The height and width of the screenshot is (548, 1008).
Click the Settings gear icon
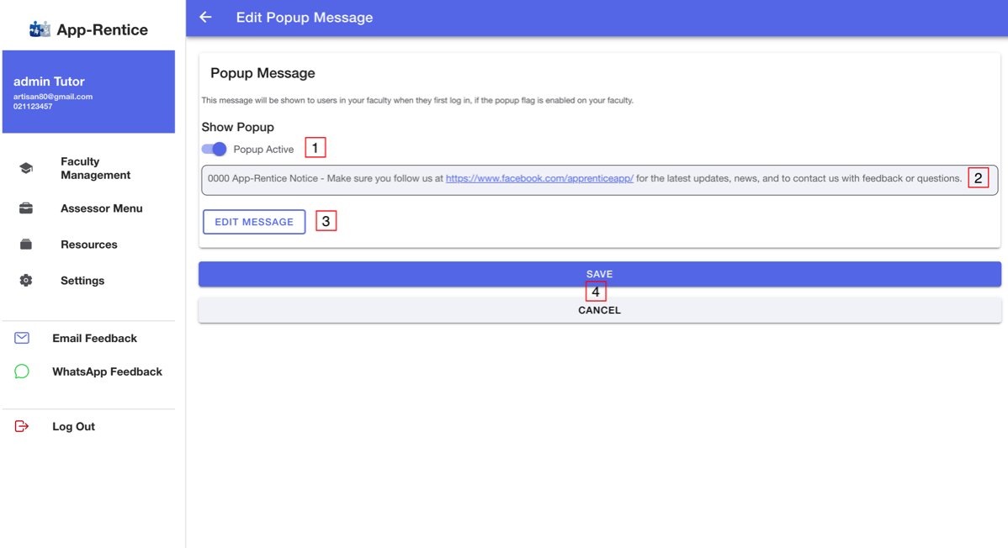point(26,280)
